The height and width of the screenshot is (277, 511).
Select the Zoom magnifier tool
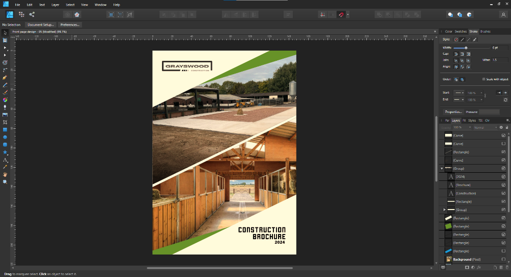(5, 181)
